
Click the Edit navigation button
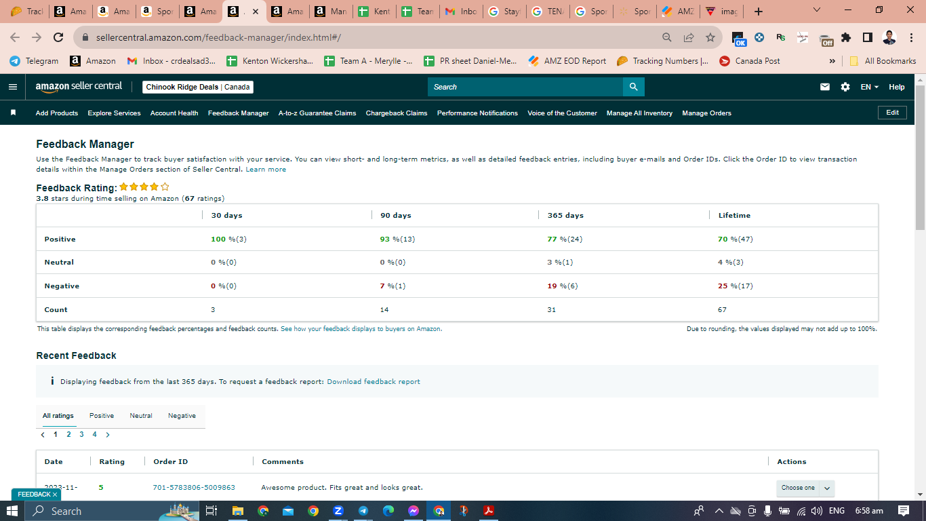pyautogui.click(x=892, y=113)
